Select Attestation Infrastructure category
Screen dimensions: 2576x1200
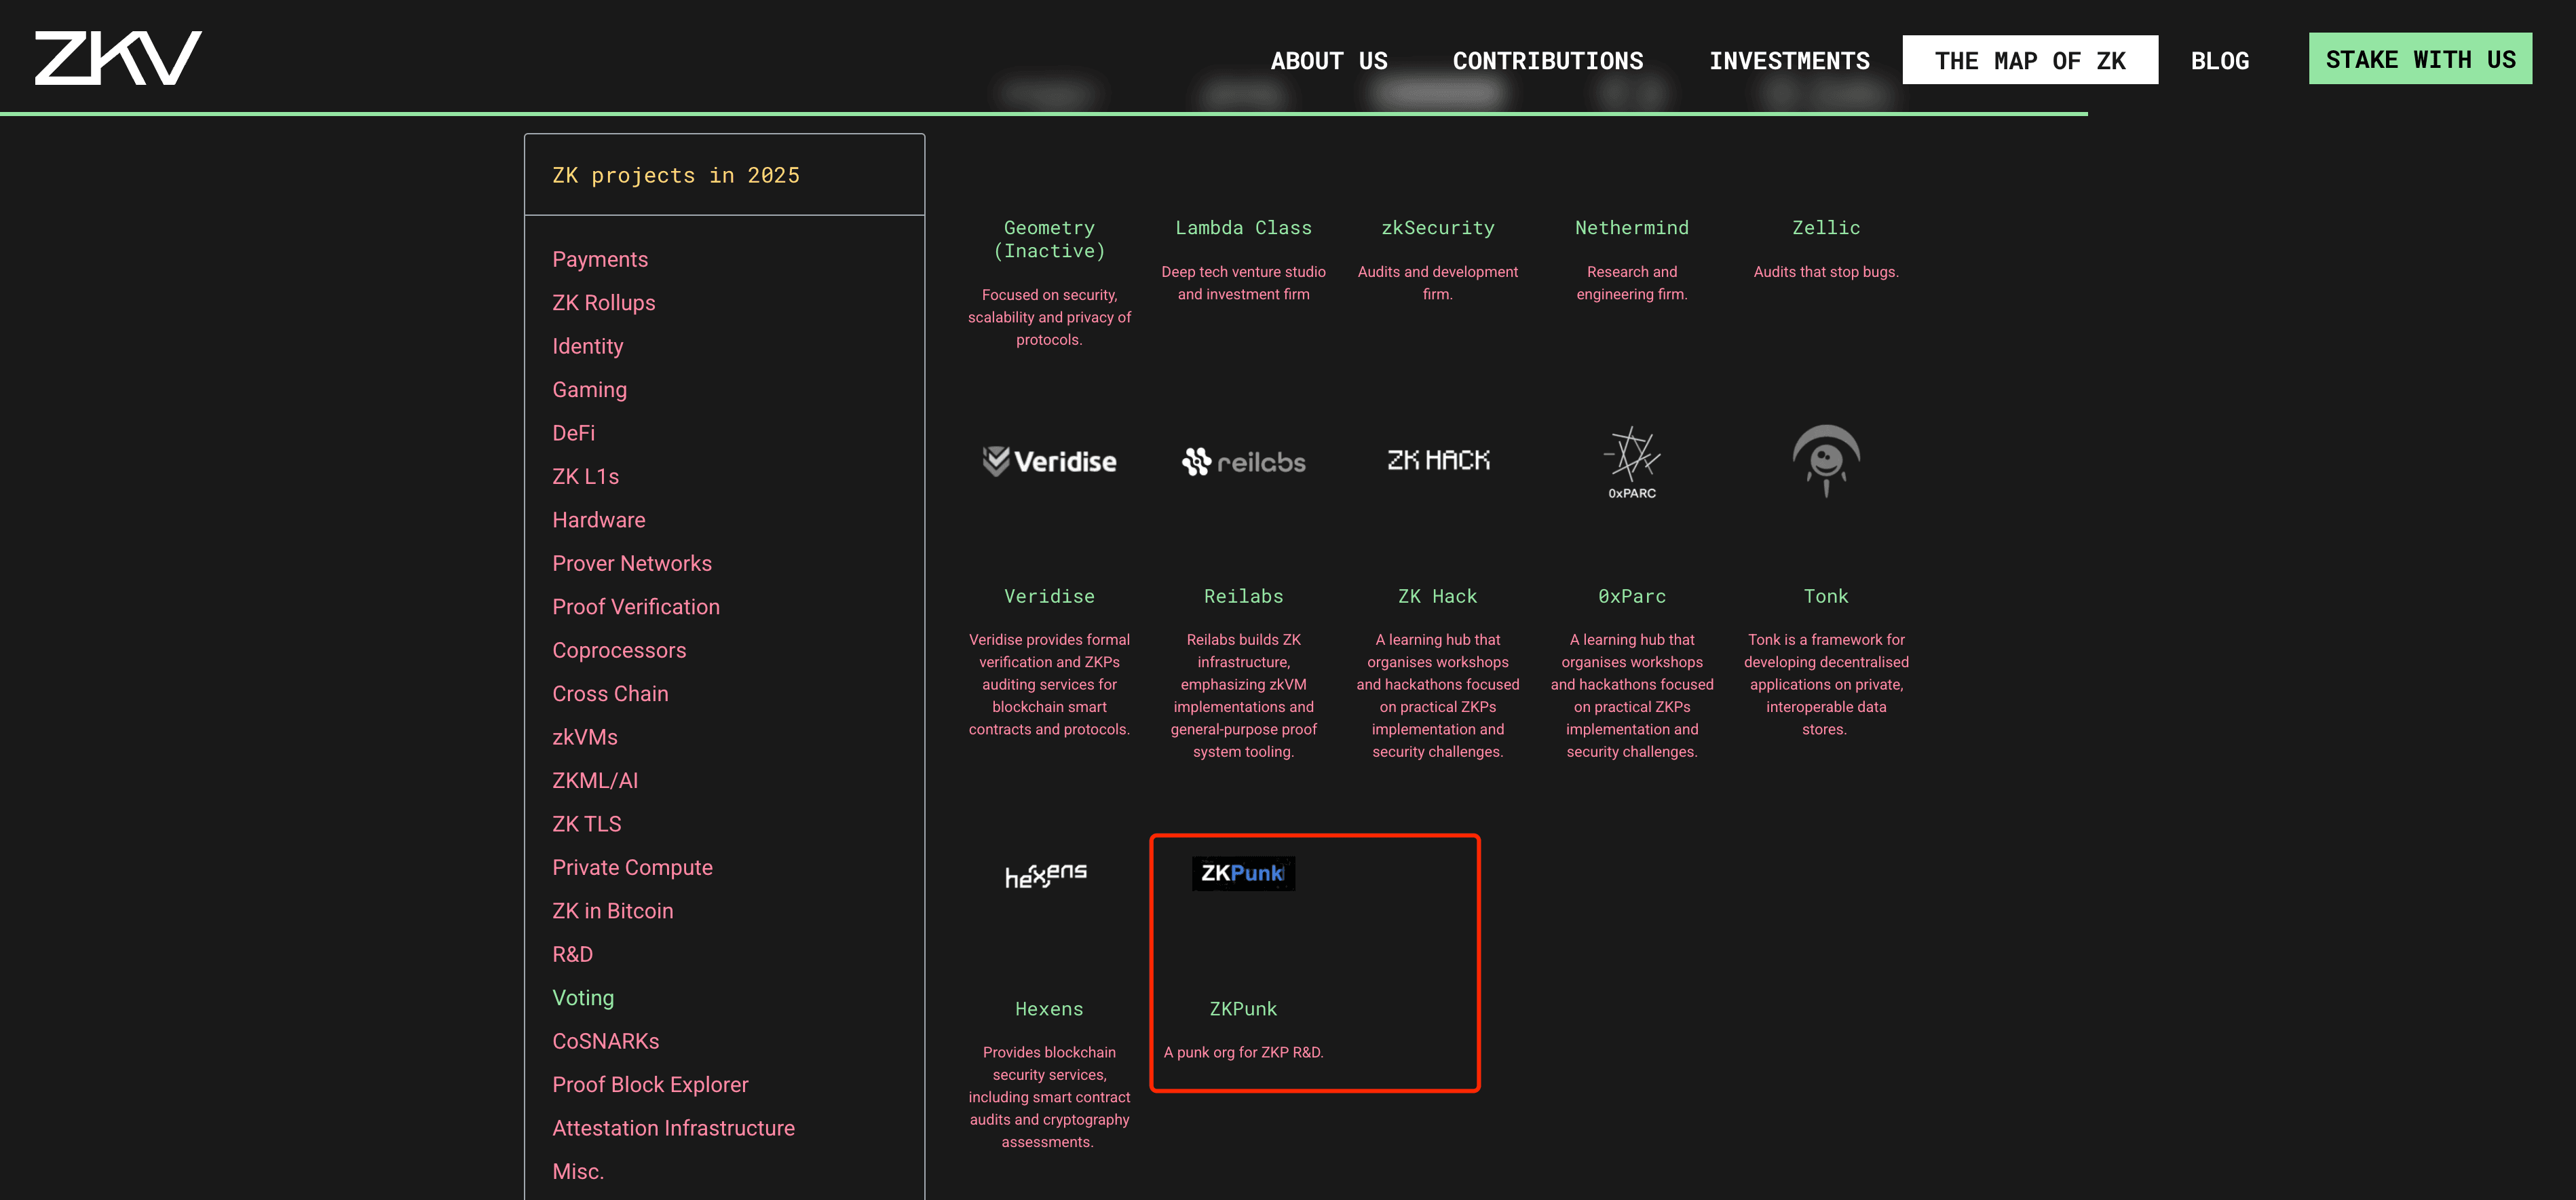[x=673, y=1128]
